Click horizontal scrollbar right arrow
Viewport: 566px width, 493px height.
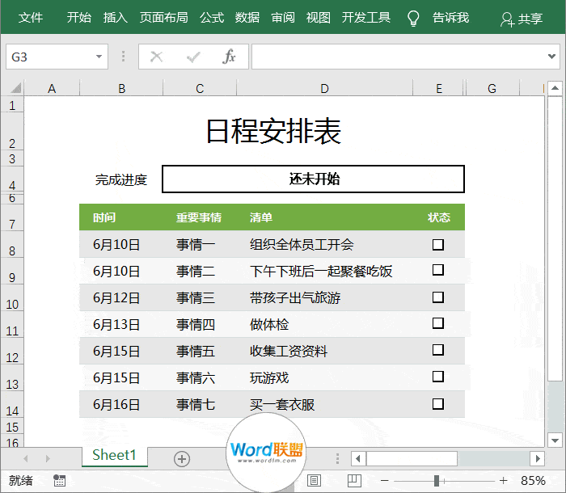(x=538, y=459)
